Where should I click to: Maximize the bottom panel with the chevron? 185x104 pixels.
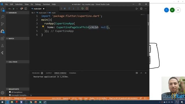pyautogui.click(x=141, y=73)
